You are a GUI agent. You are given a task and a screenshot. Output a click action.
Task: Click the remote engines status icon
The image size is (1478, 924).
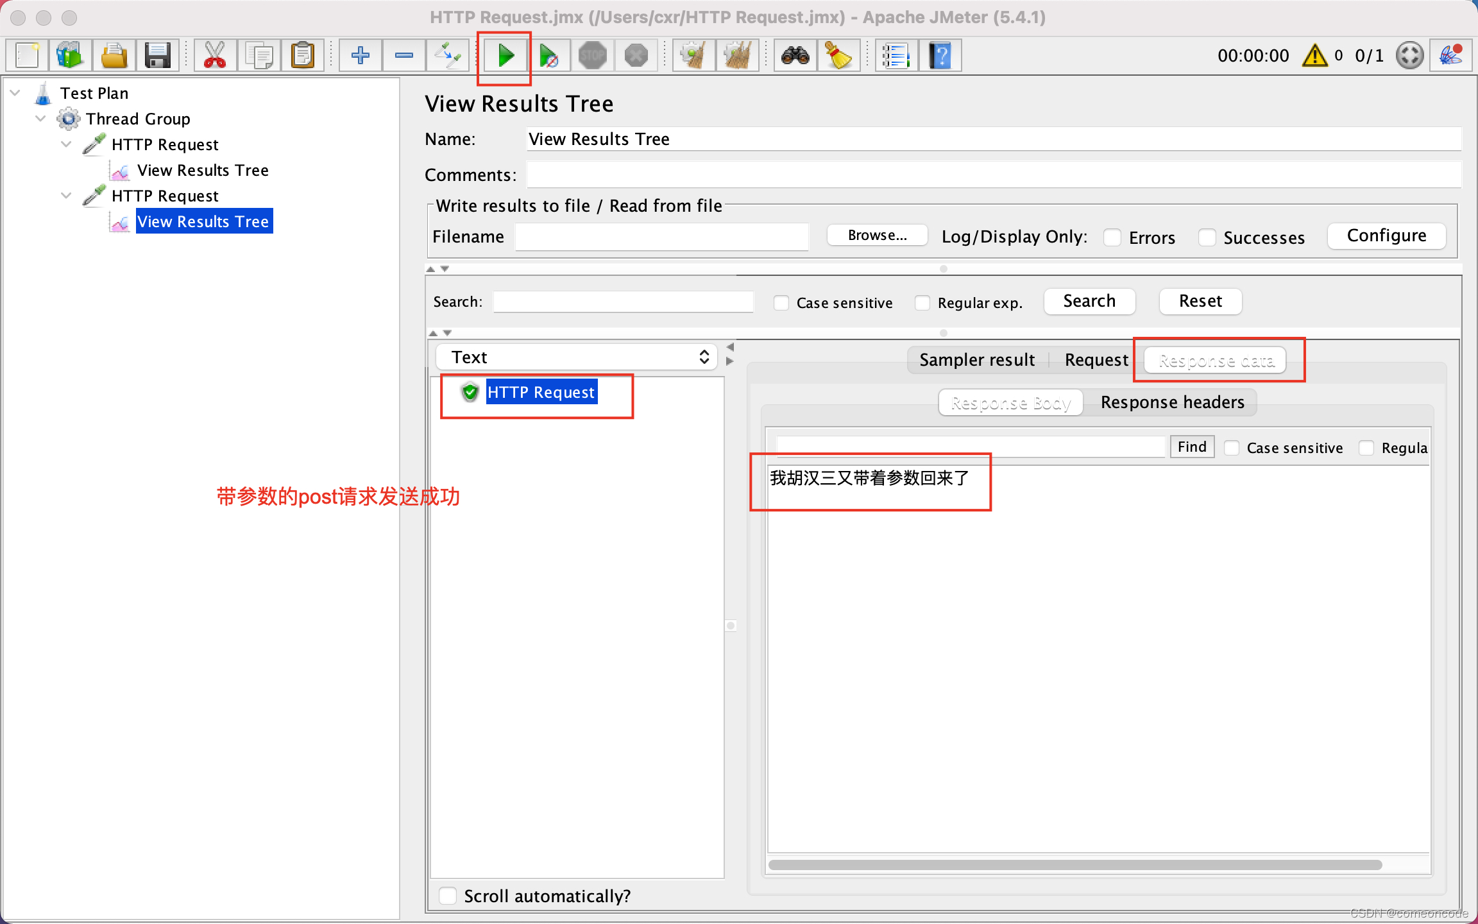(1410, 56)
